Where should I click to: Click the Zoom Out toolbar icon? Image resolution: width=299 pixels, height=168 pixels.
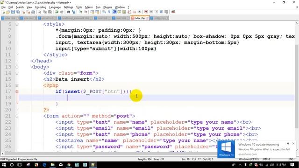pyautogui.click(x=85, y=12)
